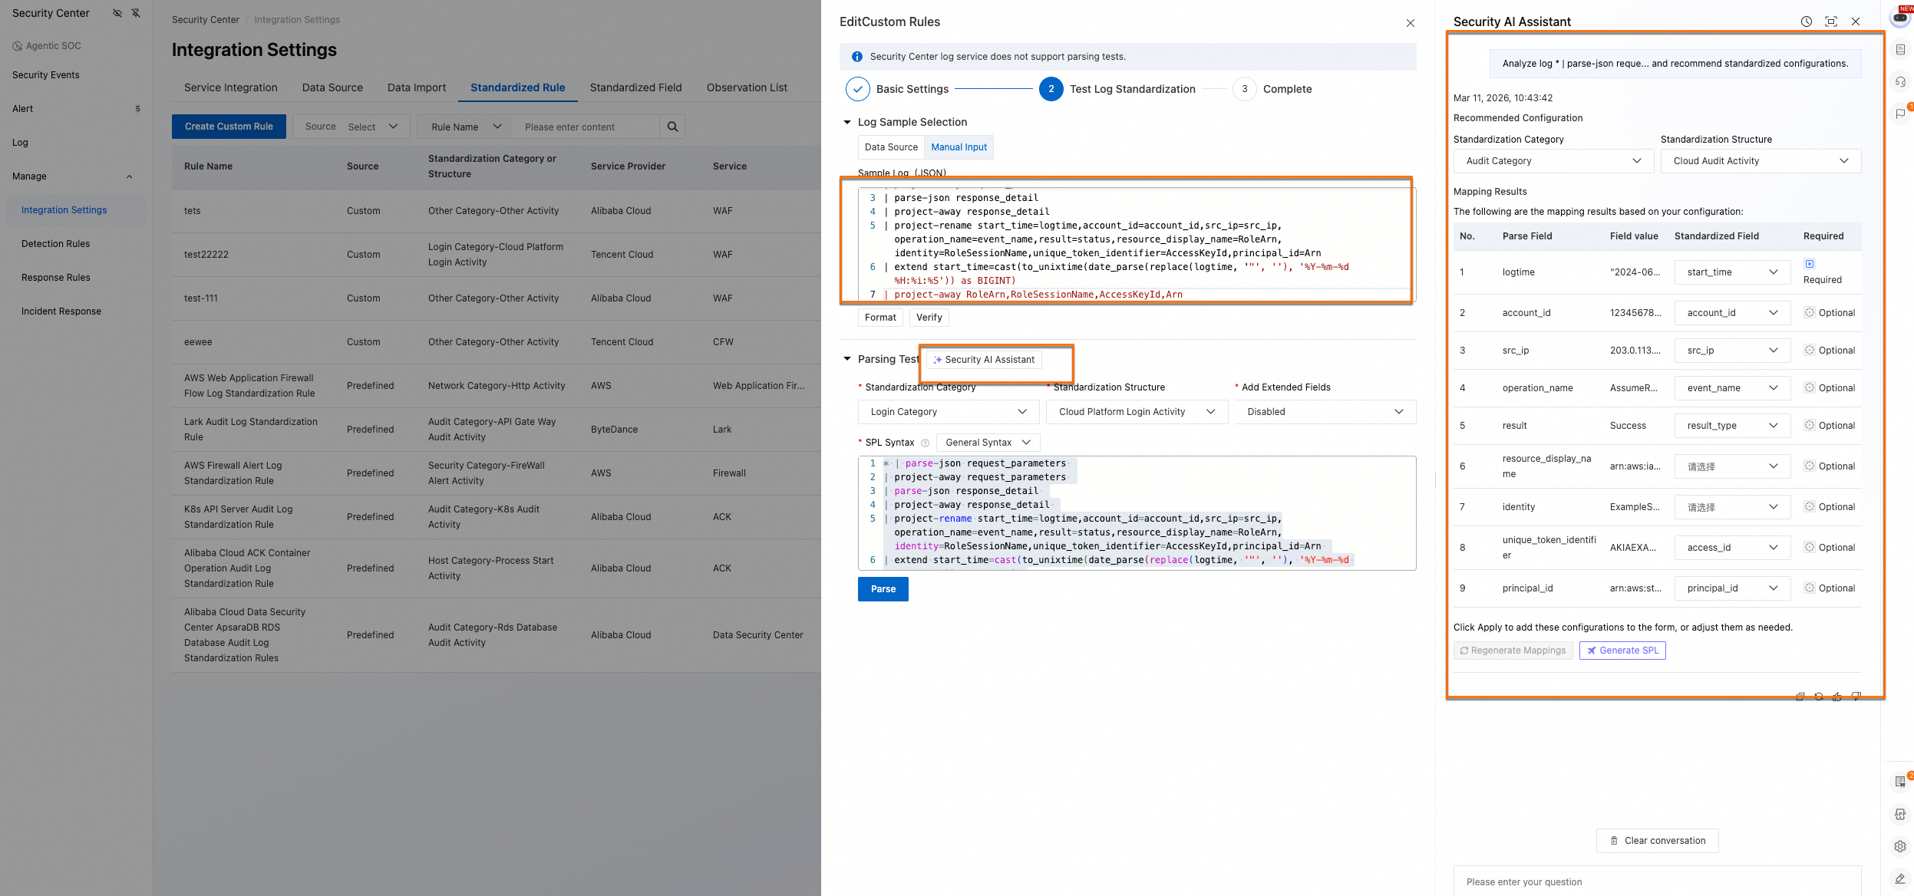The image size is (1914, 896).
Task: Open the Login Category standardization dropdown
Action: (x=948, y=412)
